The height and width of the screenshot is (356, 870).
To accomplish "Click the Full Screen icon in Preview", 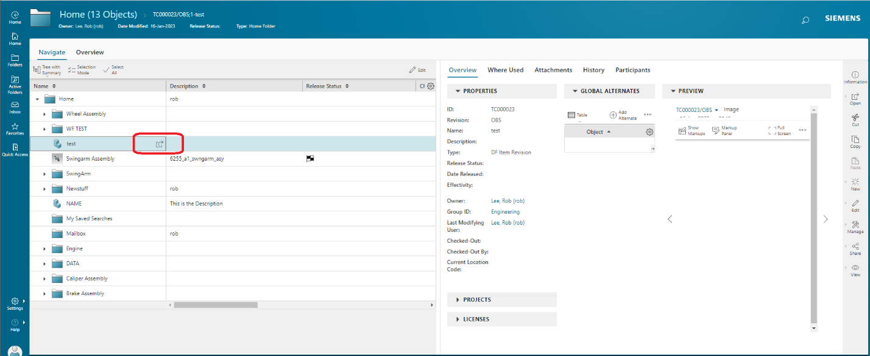I will point(775,130).
